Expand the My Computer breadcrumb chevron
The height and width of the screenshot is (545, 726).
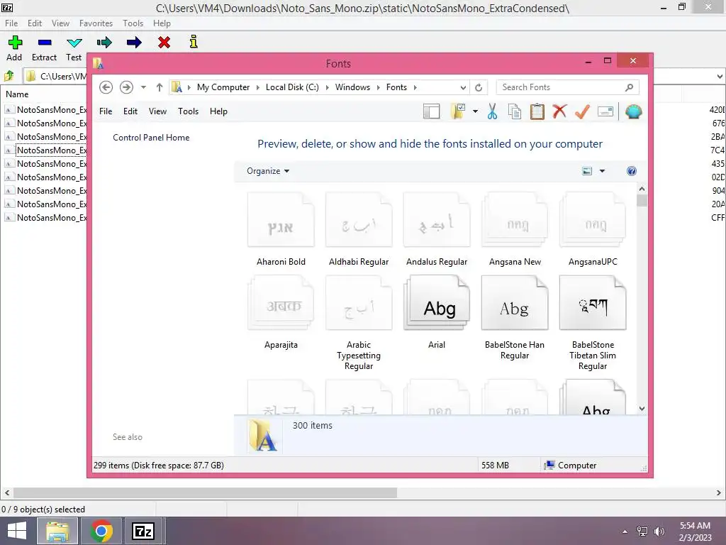(258, 87)
